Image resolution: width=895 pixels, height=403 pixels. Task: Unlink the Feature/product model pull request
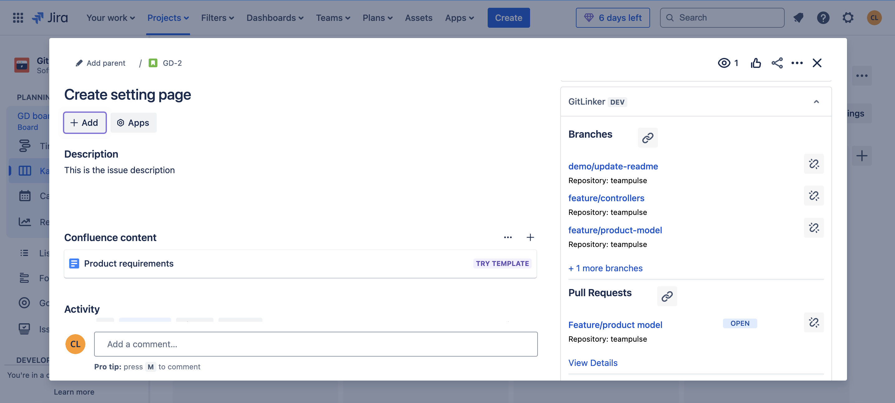point(814,322)
